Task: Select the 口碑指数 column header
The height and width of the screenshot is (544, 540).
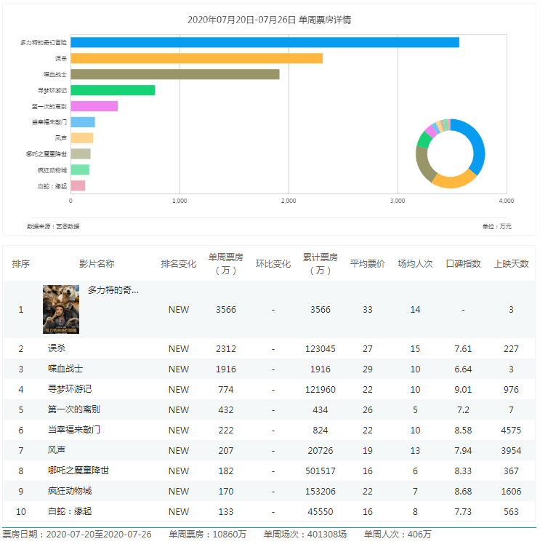Action: point(463,263)
